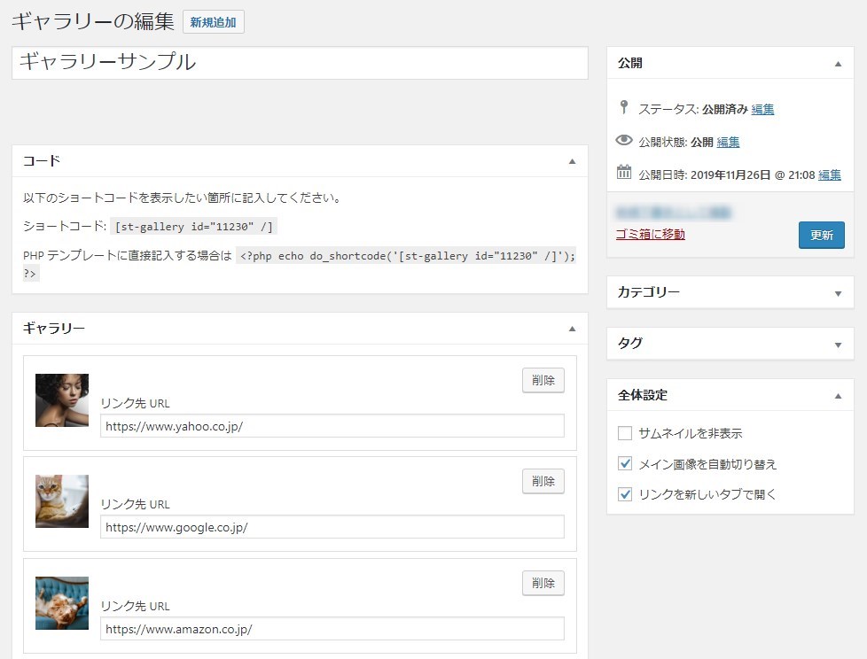867x659 pixels.
Task: Collapse the ギャラリー panel
Action: (x=572, y=329)
